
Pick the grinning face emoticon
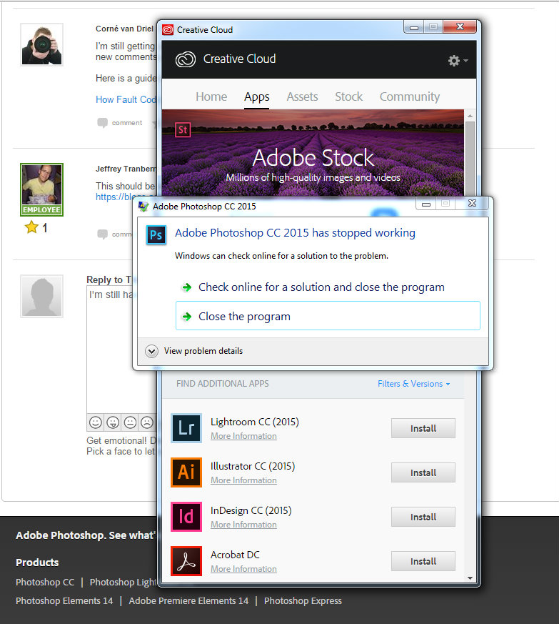click(x=113, y=422)
